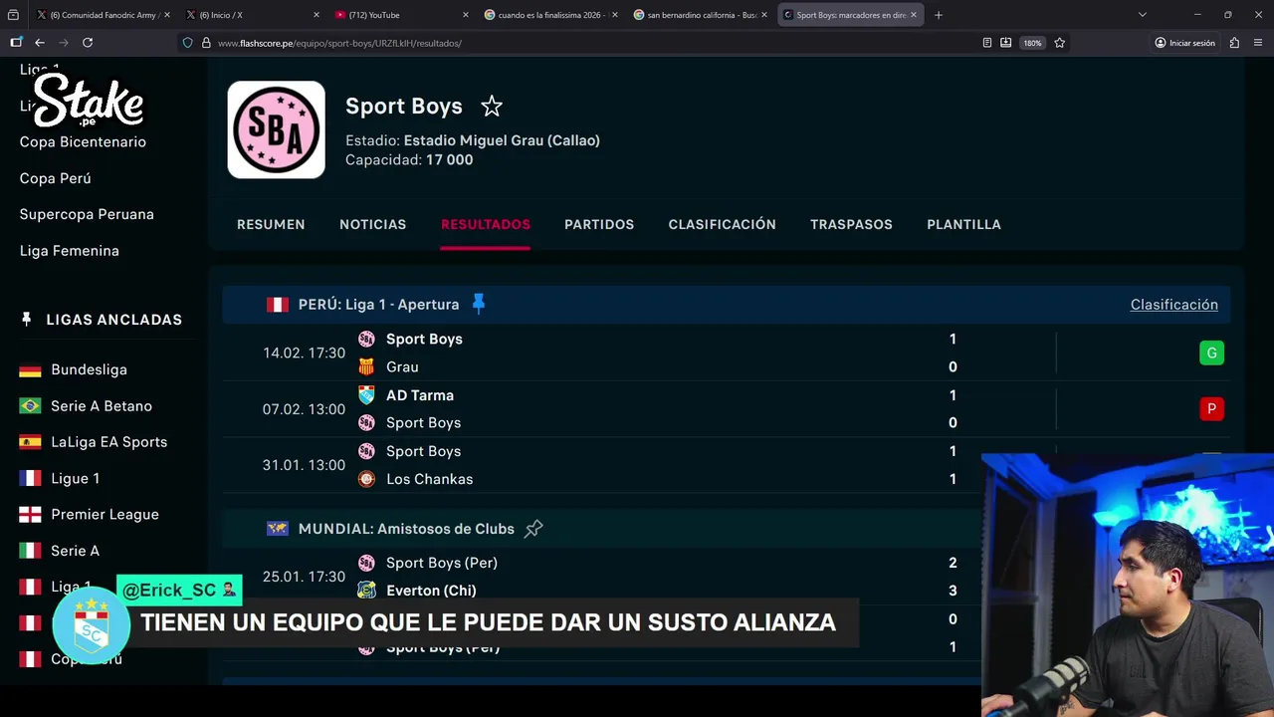Open the Clasificación link in Liga 1 header
Screen dimensions: 1274x717
[x=1173, y=305]
